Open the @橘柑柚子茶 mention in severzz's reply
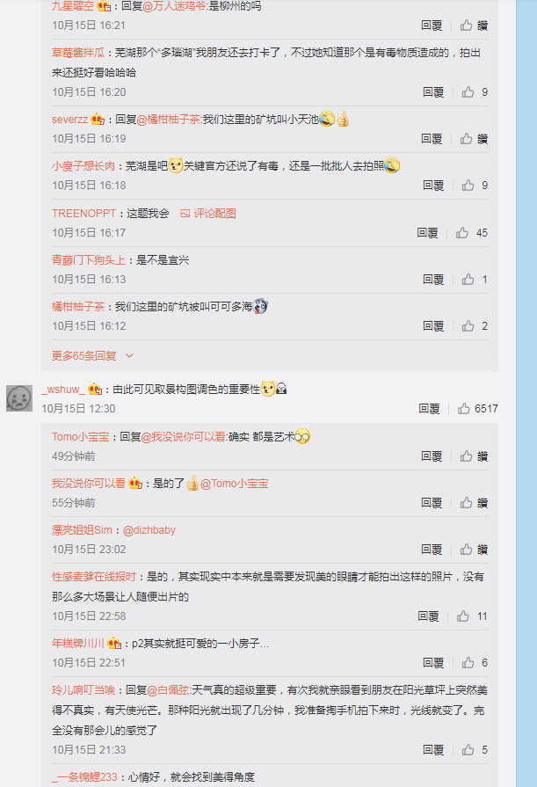 pyautogui.click(x=168, y=119)
